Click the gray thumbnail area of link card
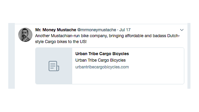Screen dimensions: 199x112 54,66
